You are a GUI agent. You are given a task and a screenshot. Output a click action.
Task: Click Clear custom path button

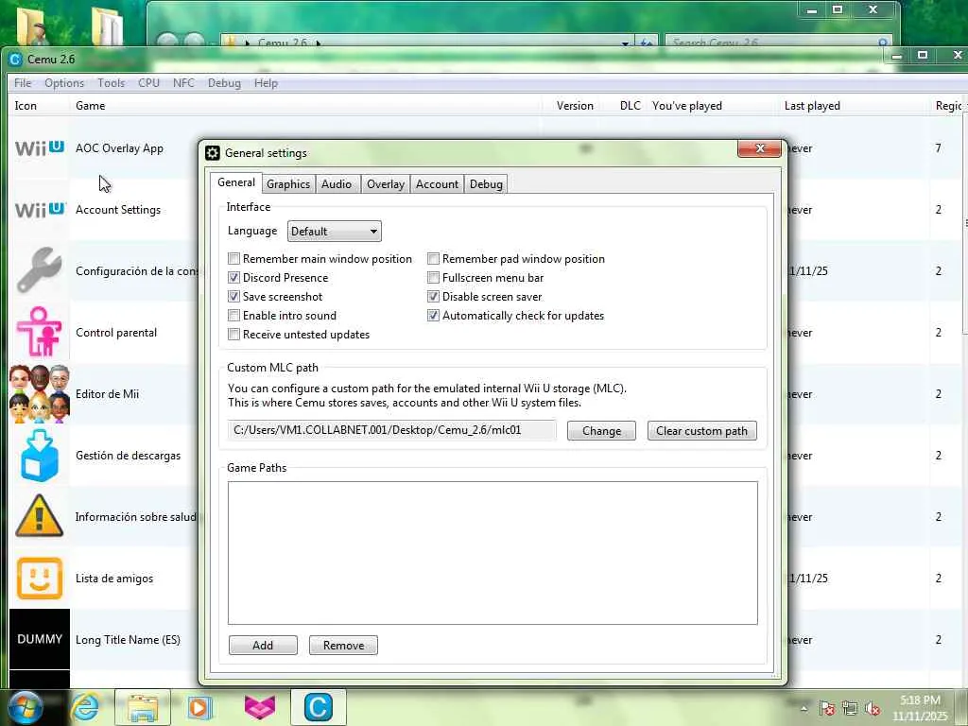tap(702, 431)
